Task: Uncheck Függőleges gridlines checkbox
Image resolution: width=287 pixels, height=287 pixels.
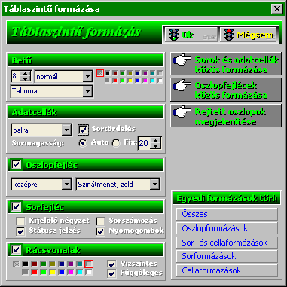Action: click(x=111, y=273)
